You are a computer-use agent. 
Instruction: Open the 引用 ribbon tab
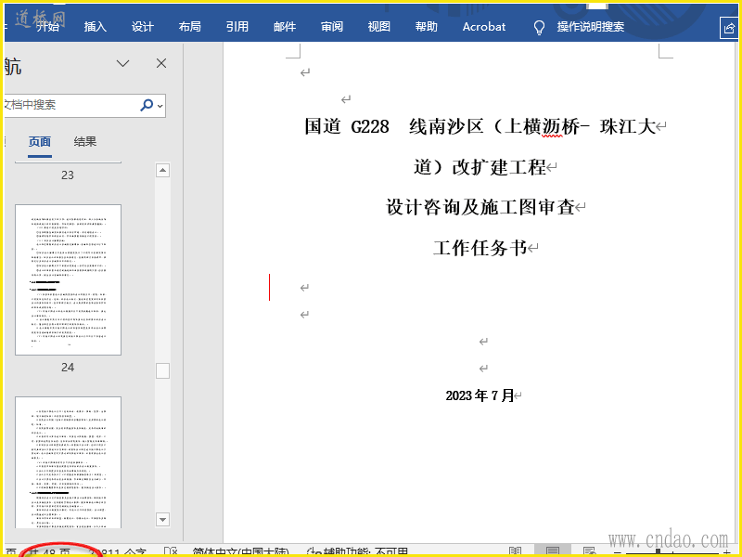237,27
